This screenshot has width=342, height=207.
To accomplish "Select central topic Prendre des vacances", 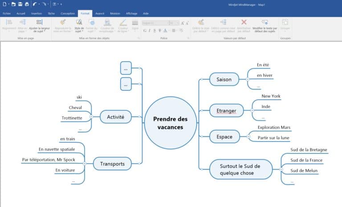I will [171, 123].
